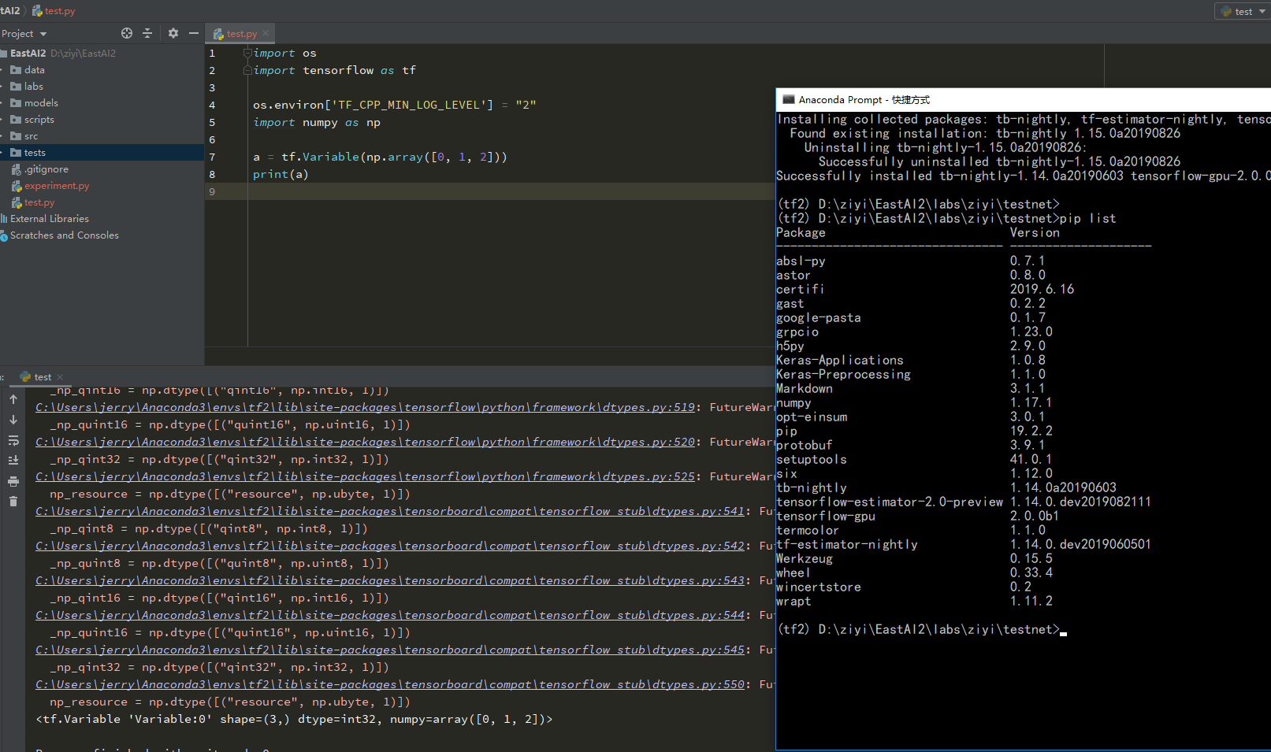Select the models folder

(x=41, y=103)
